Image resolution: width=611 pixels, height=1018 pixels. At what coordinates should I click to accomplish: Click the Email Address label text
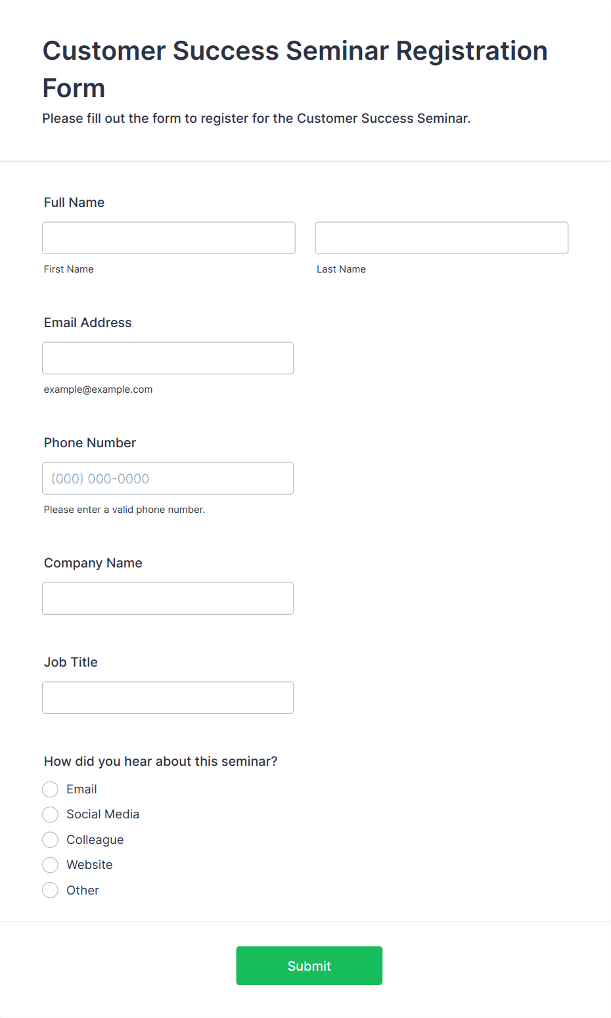click(88, 322)
